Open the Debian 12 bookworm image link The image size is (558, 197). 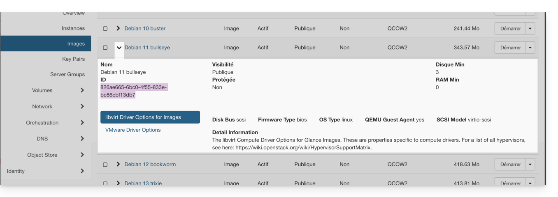150,164
